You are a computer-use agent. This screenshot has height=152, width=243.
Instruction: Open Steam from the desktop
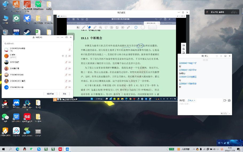point(27,32)
